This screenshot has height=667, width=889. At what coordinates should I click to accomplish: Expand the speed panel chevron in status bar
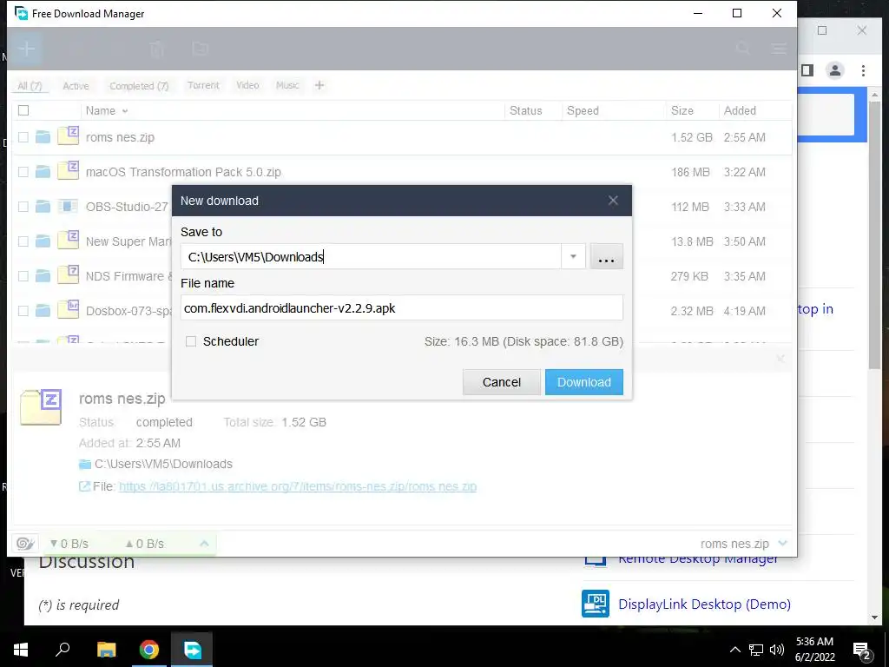(204, 544)
